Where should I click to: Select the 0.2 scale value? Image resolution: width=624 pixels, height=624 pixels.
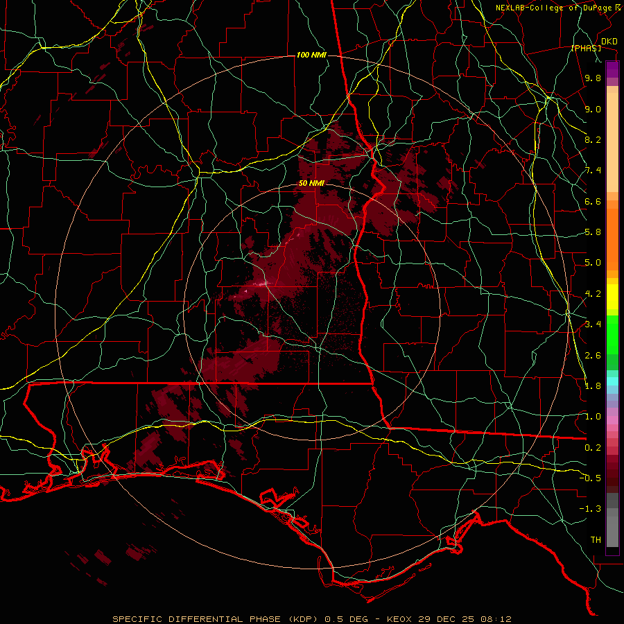coord(593,448)
